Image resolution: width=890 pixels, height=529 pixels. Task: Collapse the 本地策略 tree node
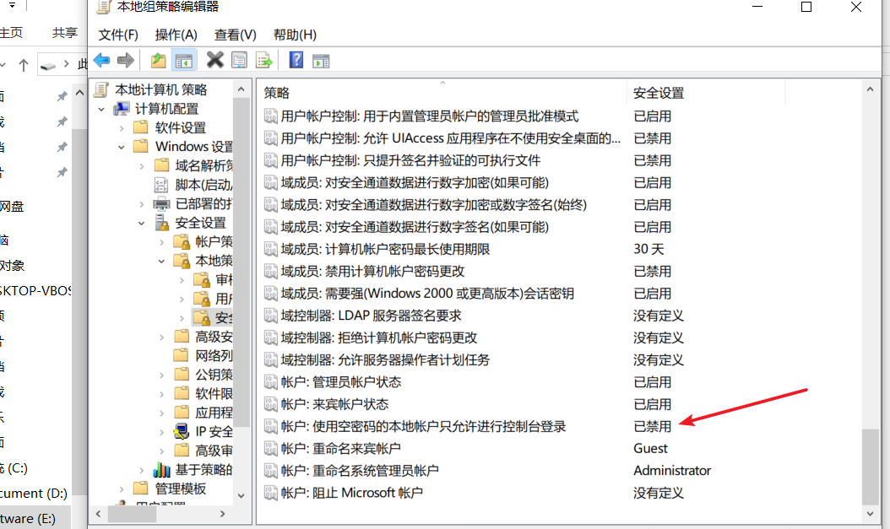point(161,261)
